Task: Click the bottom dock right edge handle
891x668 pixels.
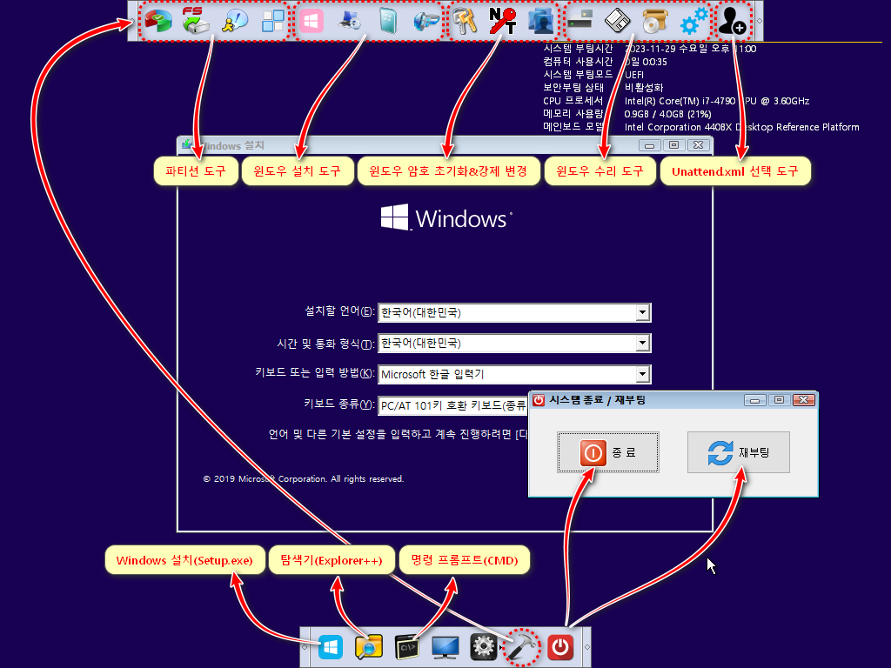Action: [x=587, y=647]
